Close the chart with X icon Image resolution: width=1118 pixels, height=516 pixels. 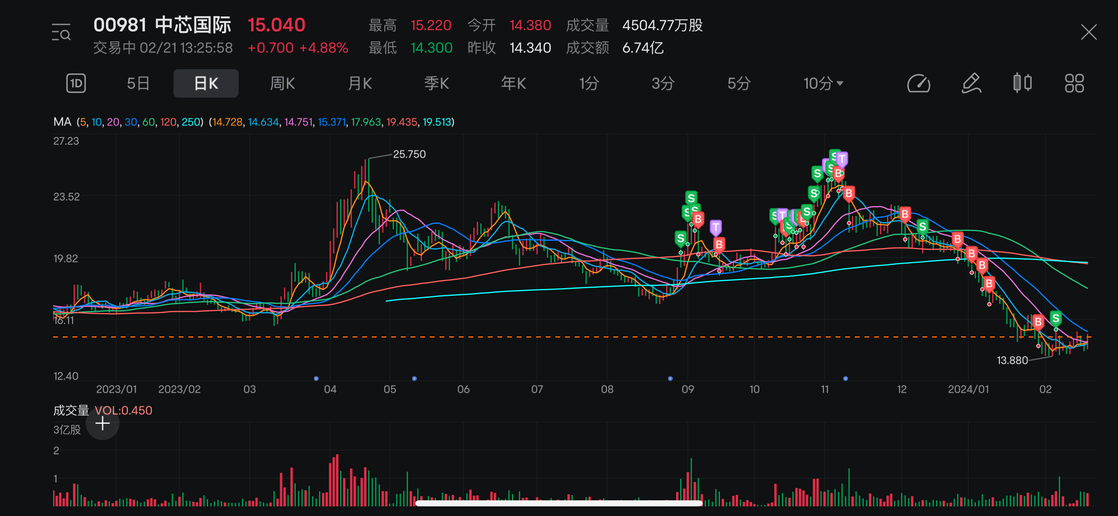pyautogui.click(x=1089, y=32)
